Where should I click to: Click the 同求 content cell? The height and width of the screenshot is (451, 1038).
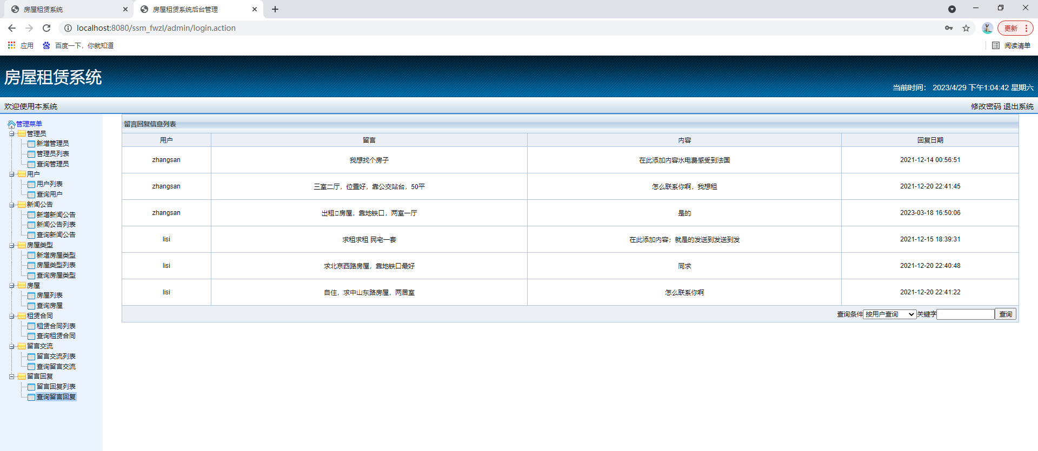[684, 266]
